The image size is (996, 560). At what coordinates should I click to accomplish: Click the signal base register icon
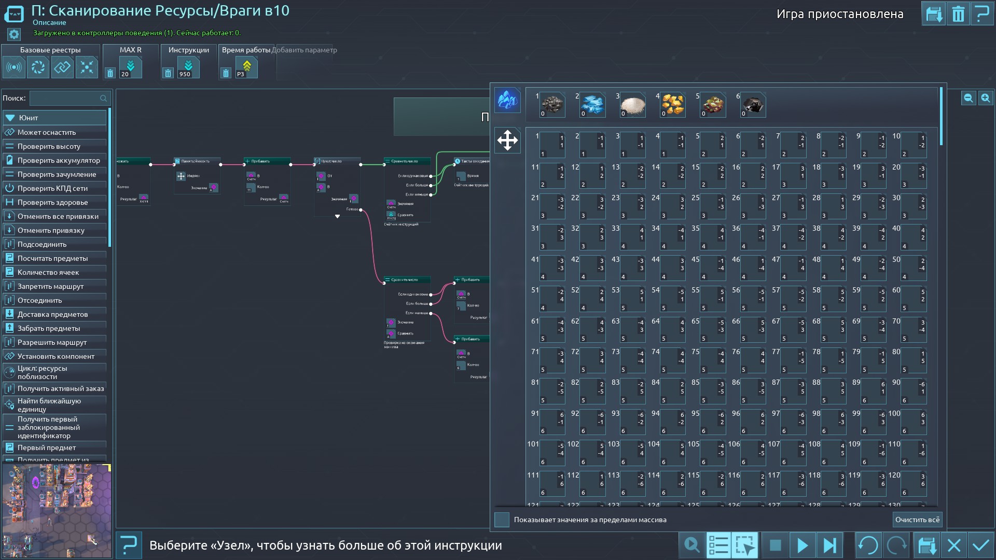tap(14, 67)
